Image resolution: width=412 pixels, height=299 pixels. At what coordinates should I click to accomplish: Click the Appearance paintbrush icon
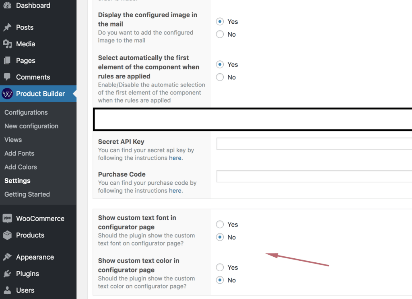pyautogui.click(x=7, y=257)
